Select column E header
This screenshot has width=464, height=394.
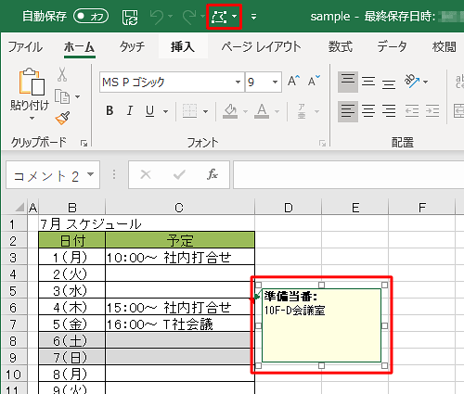coord(355,208)
